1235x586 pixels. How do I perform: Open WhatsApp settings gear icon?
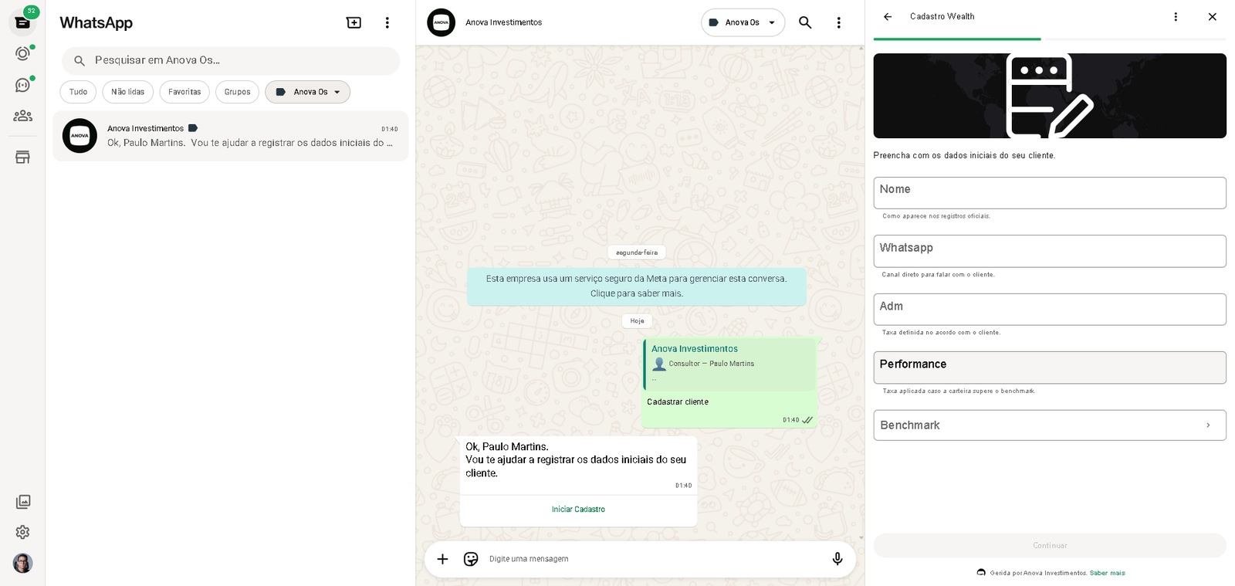[22, 532]
